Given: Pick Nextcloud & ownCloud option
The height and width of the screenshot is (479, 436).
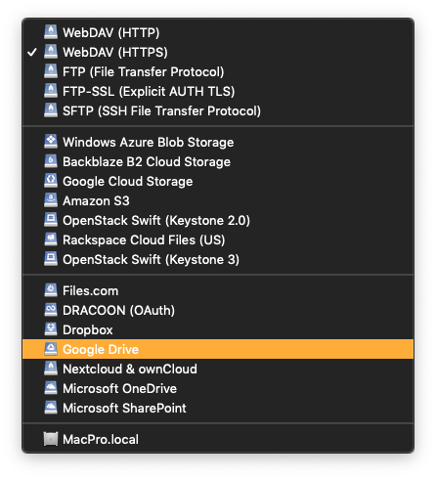Looking at the screenshot, I should click(218, 369).
